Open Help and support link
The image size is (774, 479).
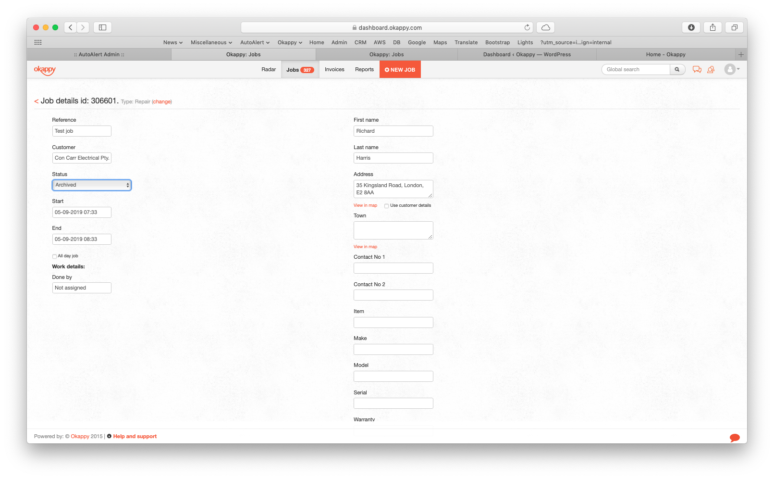point(135,436)
